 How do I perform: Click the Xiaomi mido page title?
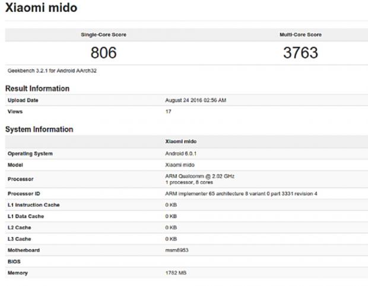pos(41,8)
